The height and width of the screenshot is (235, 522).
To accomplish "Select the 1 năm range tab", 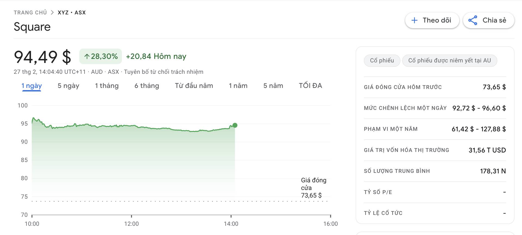I will [x=238, y=86].
